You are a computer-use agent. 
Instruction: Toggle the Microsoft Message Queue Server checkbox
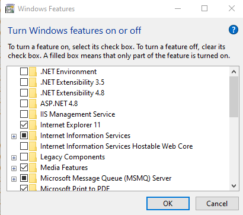click(x=24, y=178)
